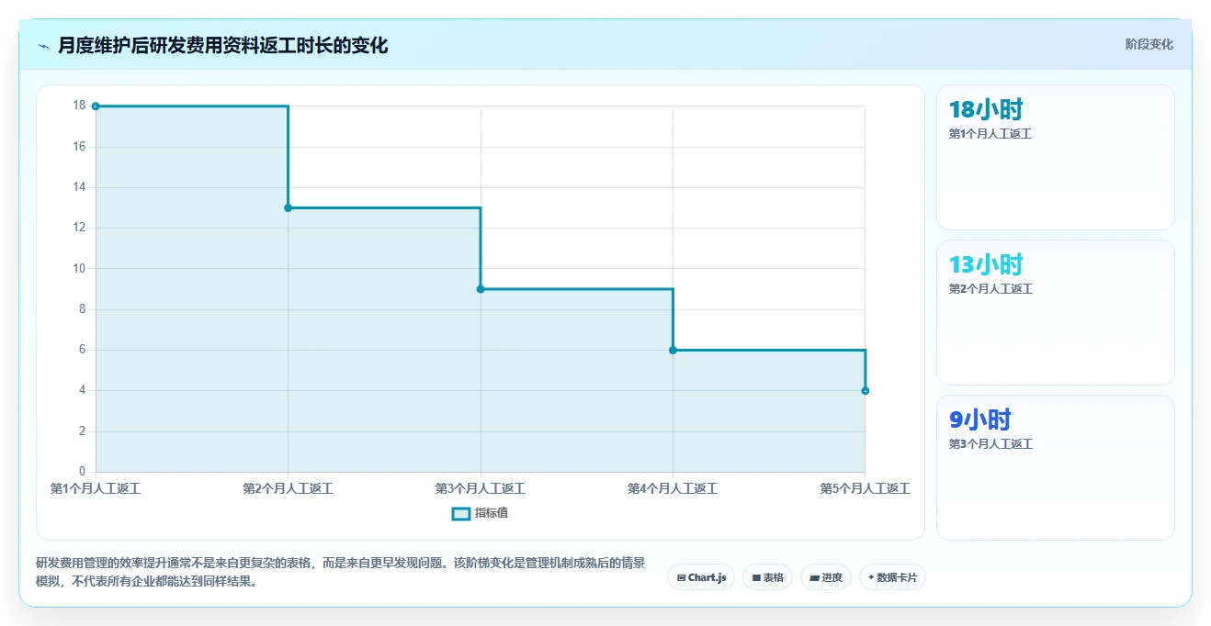Select the 数据卡片 tag chip

[x=892, y=577]
